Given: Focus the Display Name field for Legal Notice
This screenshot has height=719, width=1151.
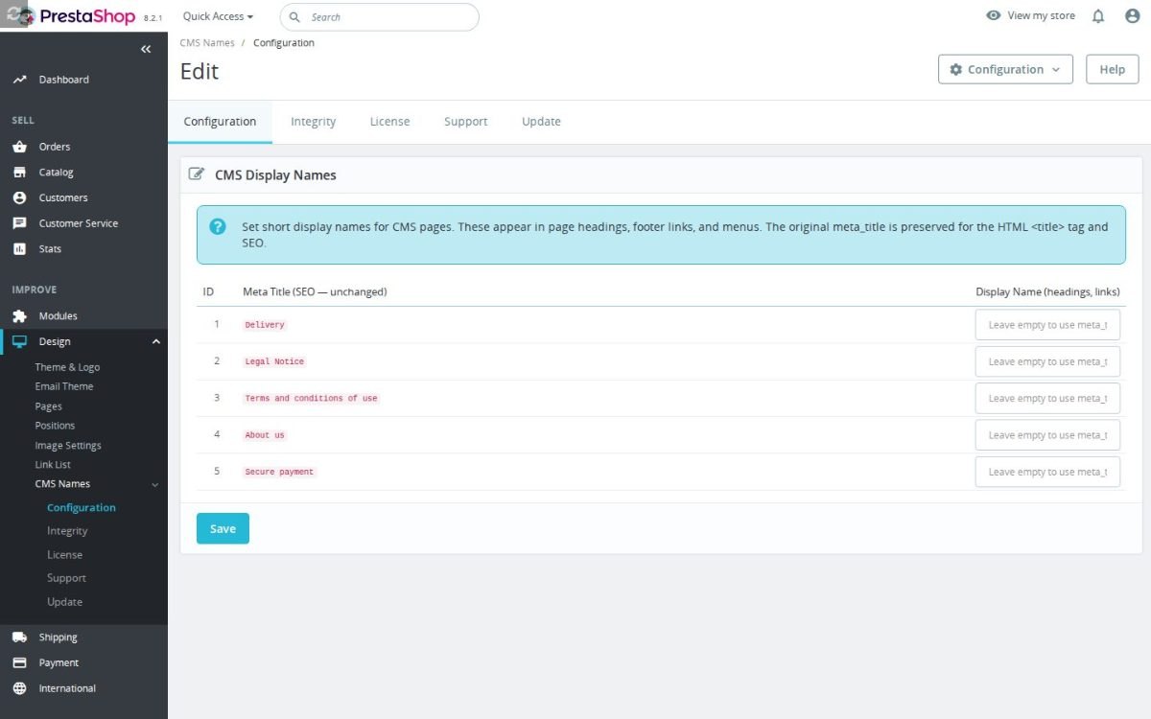Looking at the screenshot, I should point(1047,361).
